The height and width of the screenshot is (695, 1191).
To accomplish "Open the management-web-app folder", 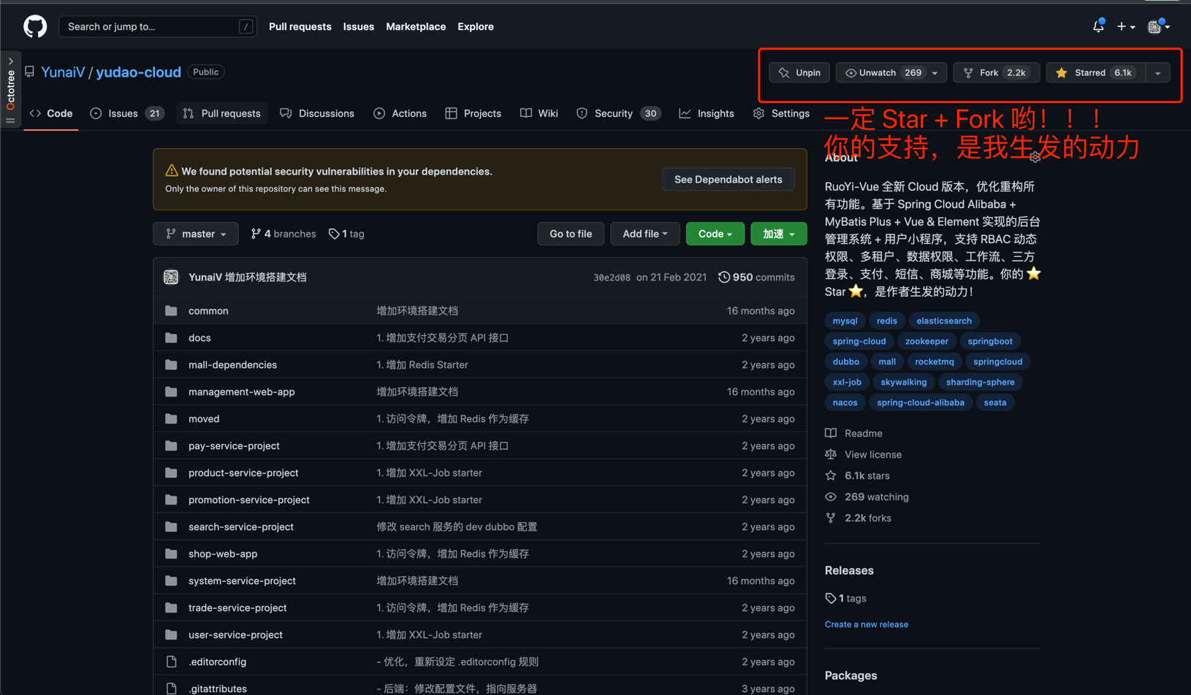I will coord(241,391).
